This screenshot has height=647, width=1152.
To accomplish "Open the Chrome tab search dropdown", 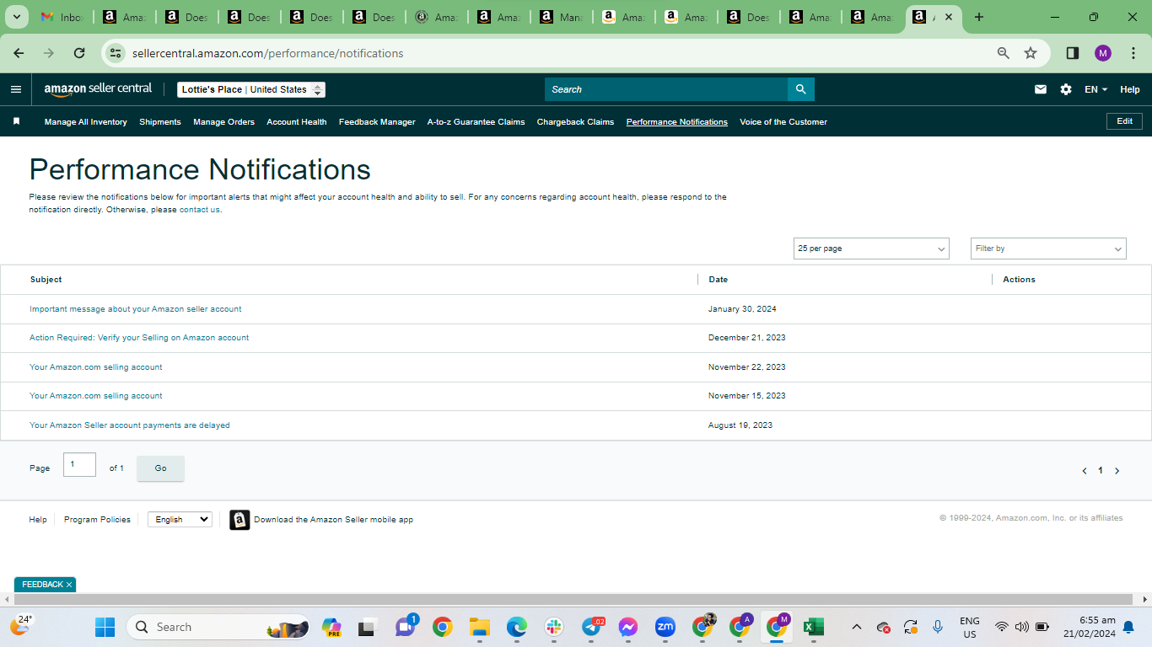I will pyautogui.click(x=17, y=17).
